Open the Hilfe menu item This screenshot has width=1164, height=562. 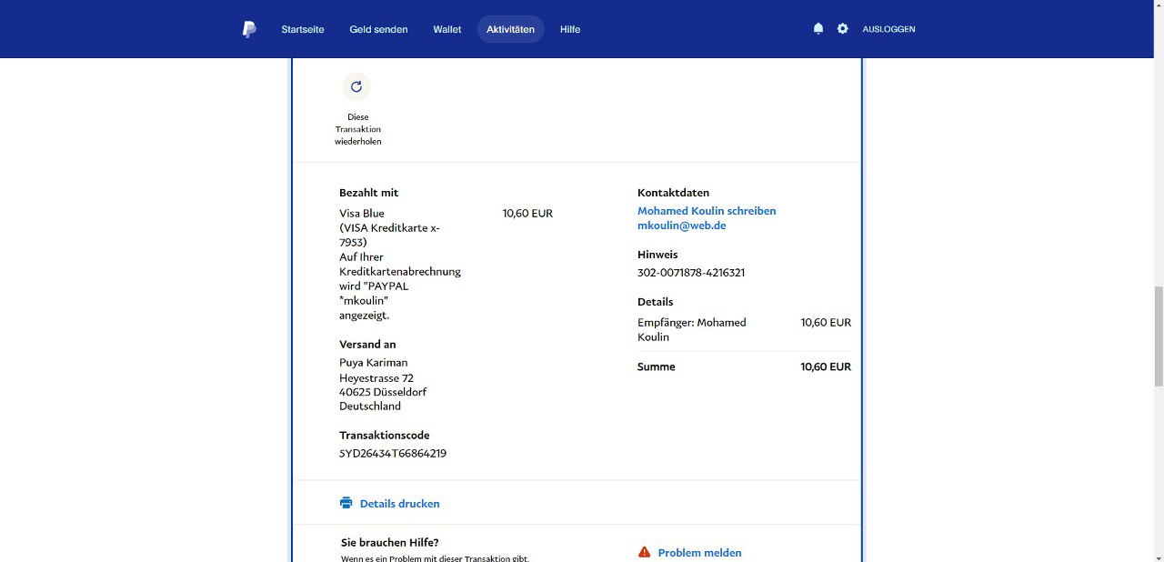[x=570, y=29]
